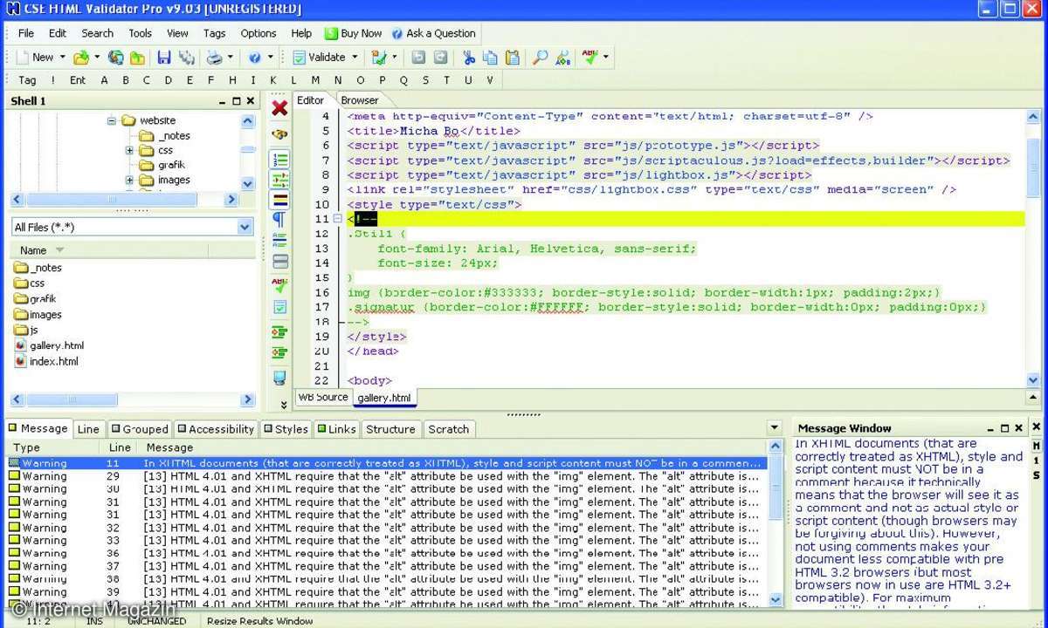
Task: Click the Validate toolbar button
Action: [319, 58]
